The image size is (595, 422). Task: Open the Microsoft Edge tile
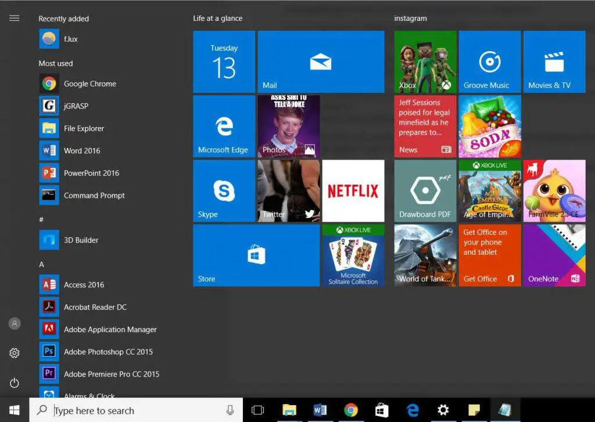224,127
